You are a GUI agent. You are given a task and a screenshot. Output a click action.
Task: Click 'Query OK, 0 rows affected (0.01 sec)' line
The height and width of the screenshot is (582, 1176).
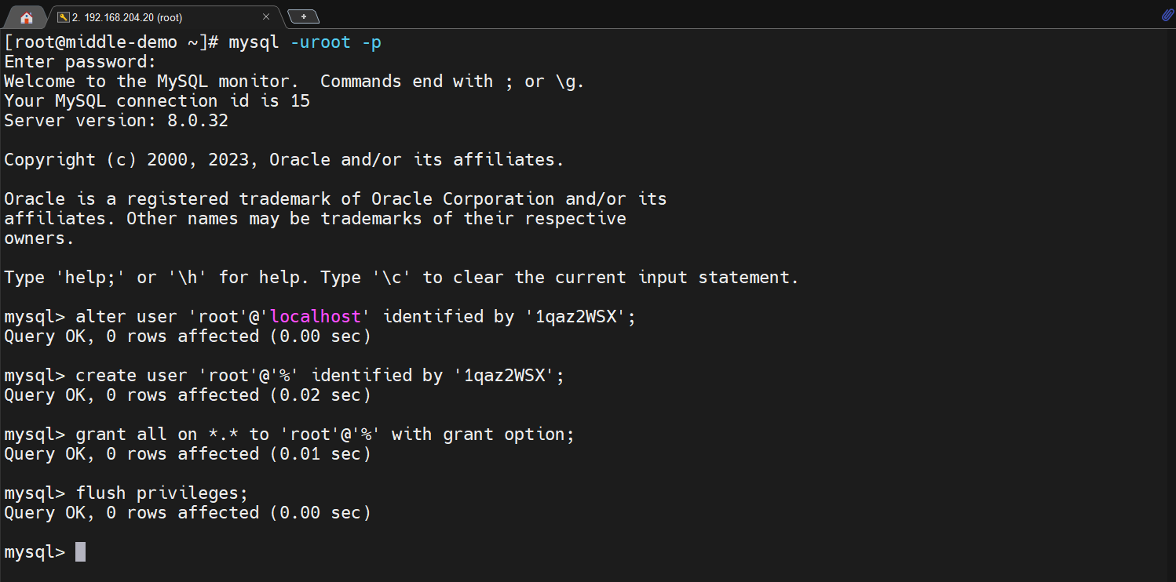pos(188,454)
